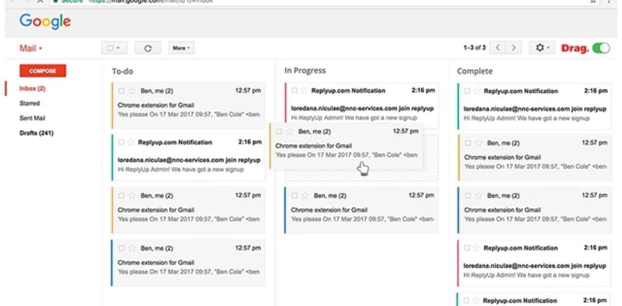The height and width of the screenshot is (306, 622).
Task: Open the last Chrome extension email in To-do
Action: coord(189,262)
